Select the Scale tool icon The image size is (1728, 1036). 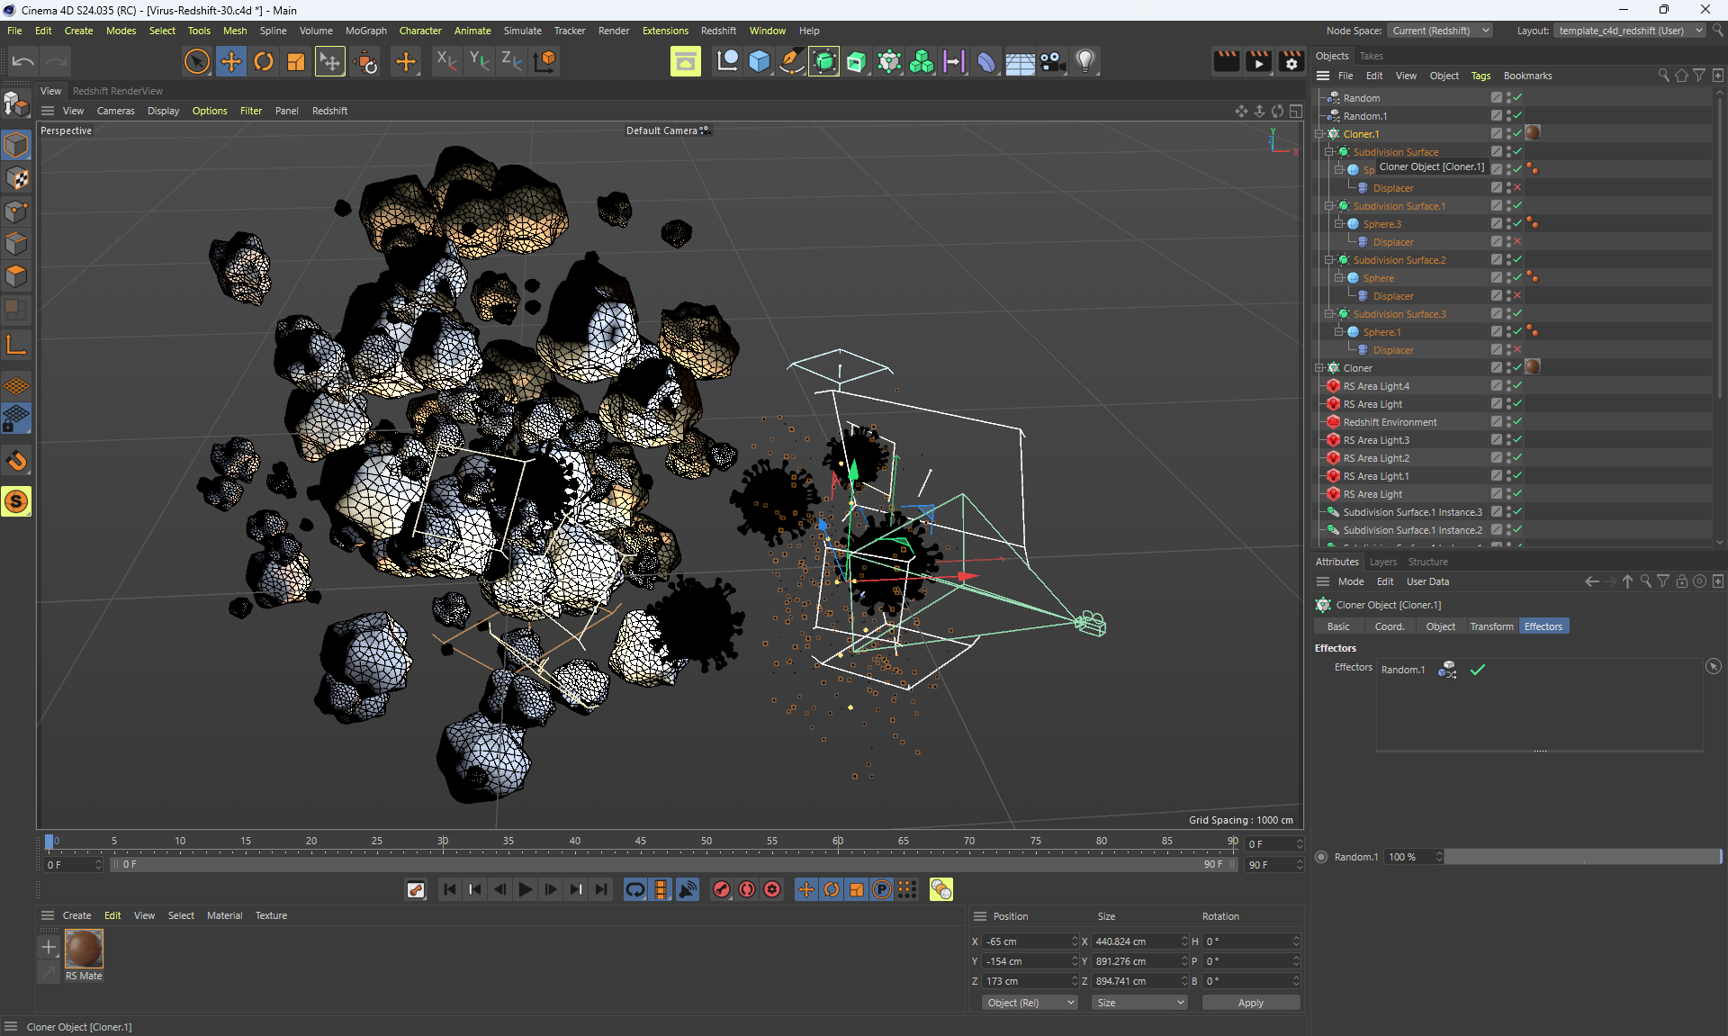pos(296,61)
